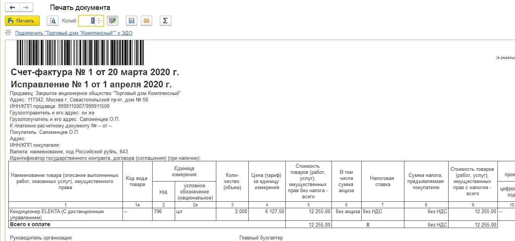This screenshot has width=515, height=241.
Task: Click Покупатель: Саломенцев О.П. line
Action: (45, 132)
